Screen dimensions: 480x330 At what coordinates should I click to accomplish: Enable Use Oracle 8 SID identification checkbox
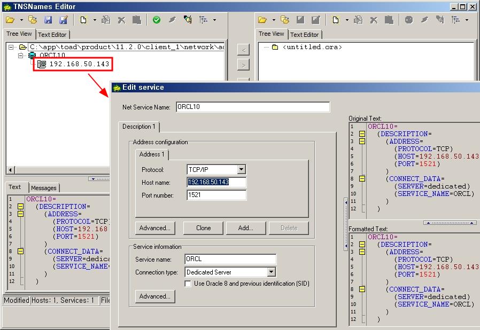click(188, 284)
